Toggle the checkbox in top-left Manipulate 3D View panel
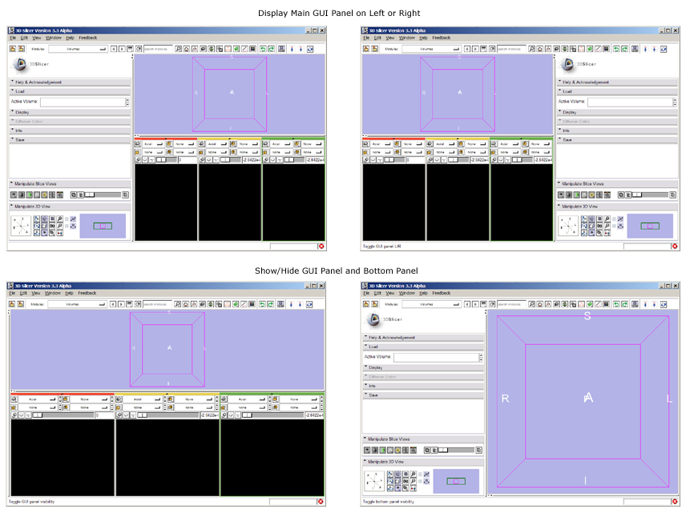Viewport: 690px width, 517px height. click(x=68, y=218)
